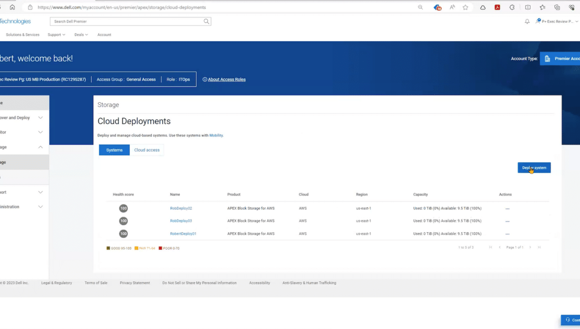Click the Health score column header

point(123,195)
